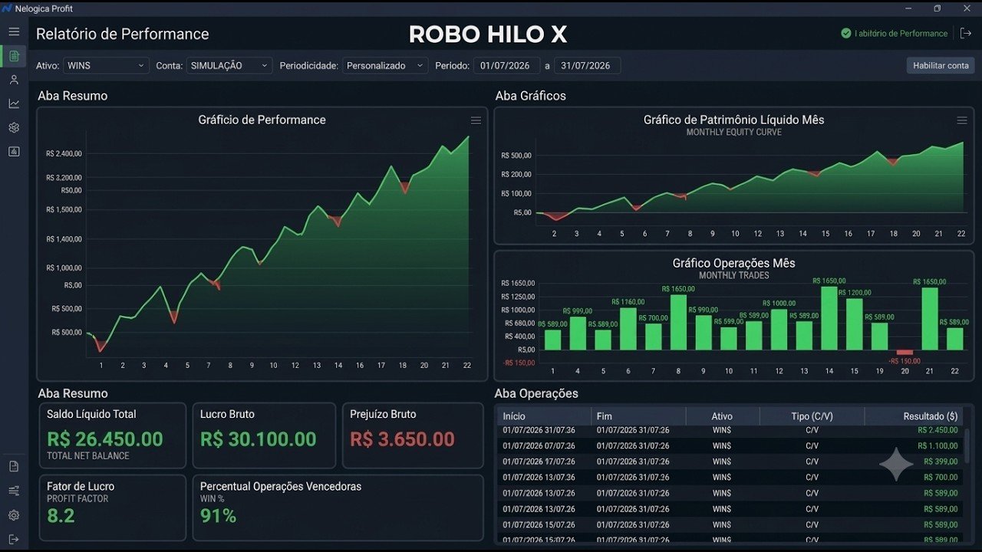Click the R$ 1160,00 bar on day 6
The width and height of the screenshot is (982, 552).
point(628,329)
